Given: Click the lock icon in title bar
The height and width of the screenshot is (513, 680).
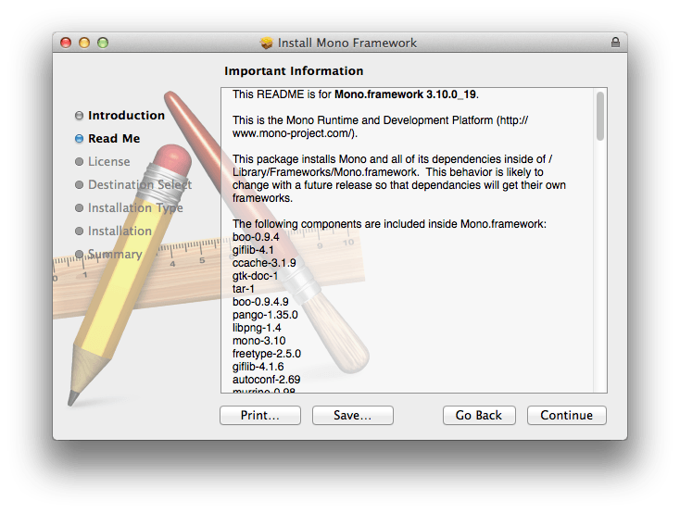Looking at the screenshot, I should (x=615, y=43).
